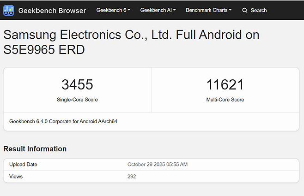The image size is (304, 196).
Task: Click the 11621 multi-core score number
Action: click(225, 85)
